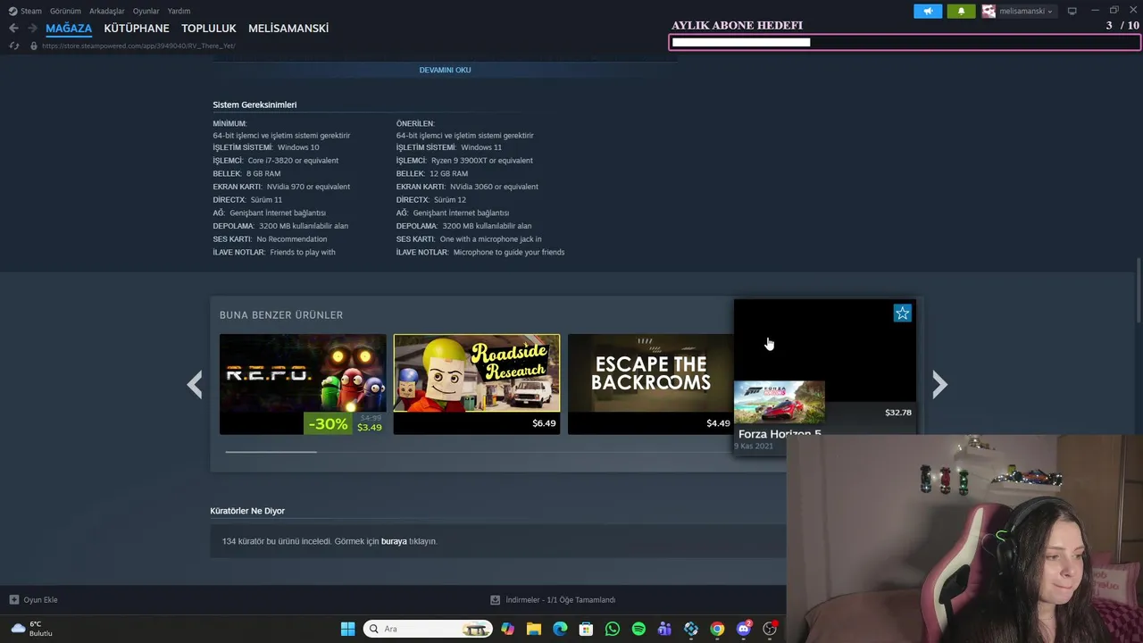Image resolution: width=1143 pixels, height=643 pixels.
Task: Open Copilot from the taskbar
Action: pos(507,629)
